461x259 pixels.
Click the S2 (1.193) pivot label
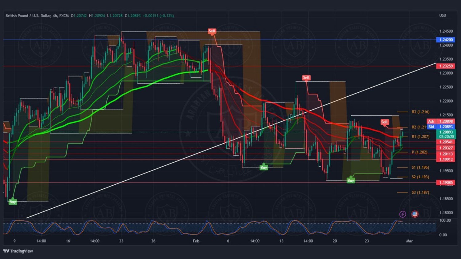click(420, 177)
